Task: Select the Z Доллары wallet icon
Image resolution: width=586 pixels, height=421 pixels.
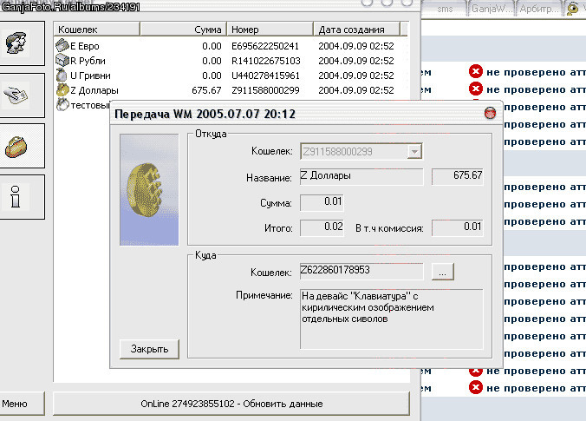Action: pos(62,89)
